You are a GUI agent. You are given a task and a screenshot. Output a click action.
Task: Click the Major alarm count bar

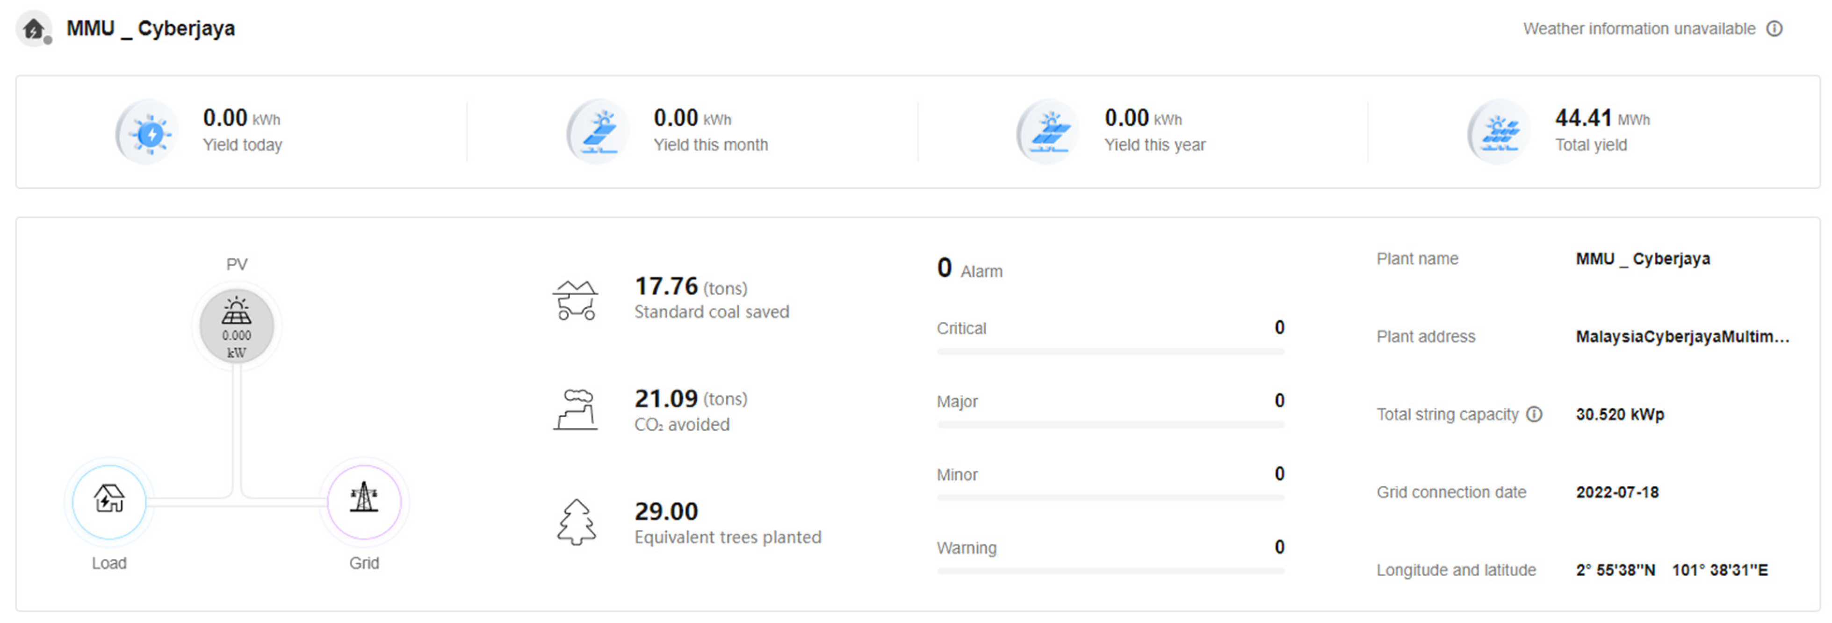[1110, 425]
